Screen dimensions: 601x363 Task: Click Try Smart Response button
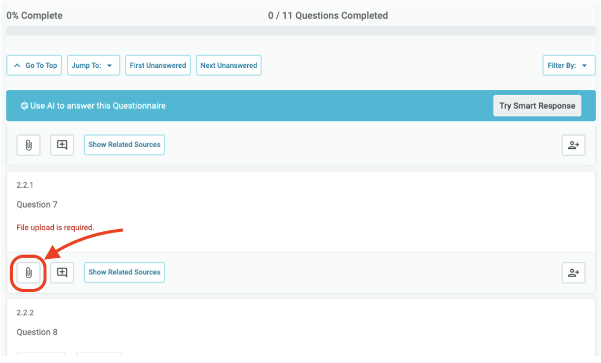537,106
